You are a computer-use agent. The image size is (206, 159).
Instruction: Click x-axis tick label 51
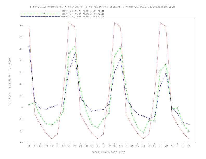point(126,146)
